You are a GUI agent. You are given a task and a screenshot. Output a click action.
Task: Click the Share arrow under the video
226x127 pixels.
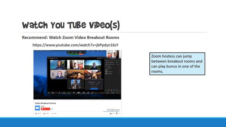coord(44,114)
